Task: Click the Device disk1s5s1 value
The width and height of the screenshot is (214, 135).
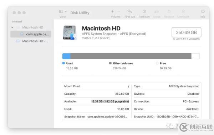Action: (x=193, y=109)
